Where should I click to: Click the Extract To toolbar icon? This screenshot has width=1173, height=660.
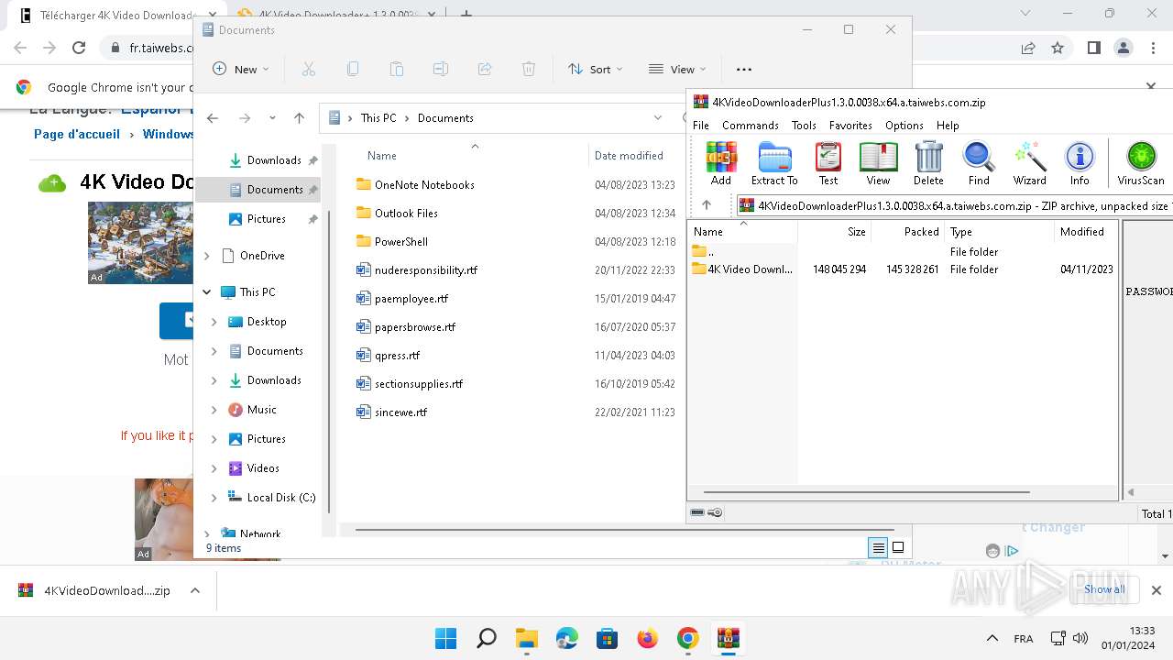pyautogui.click(x=774, y=164)
